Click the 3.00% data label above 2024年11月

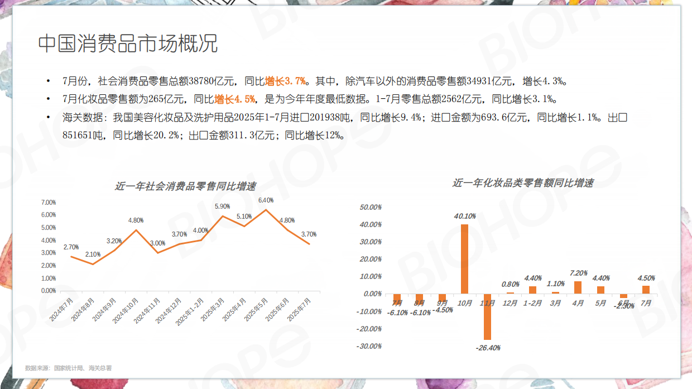(158, 243)
